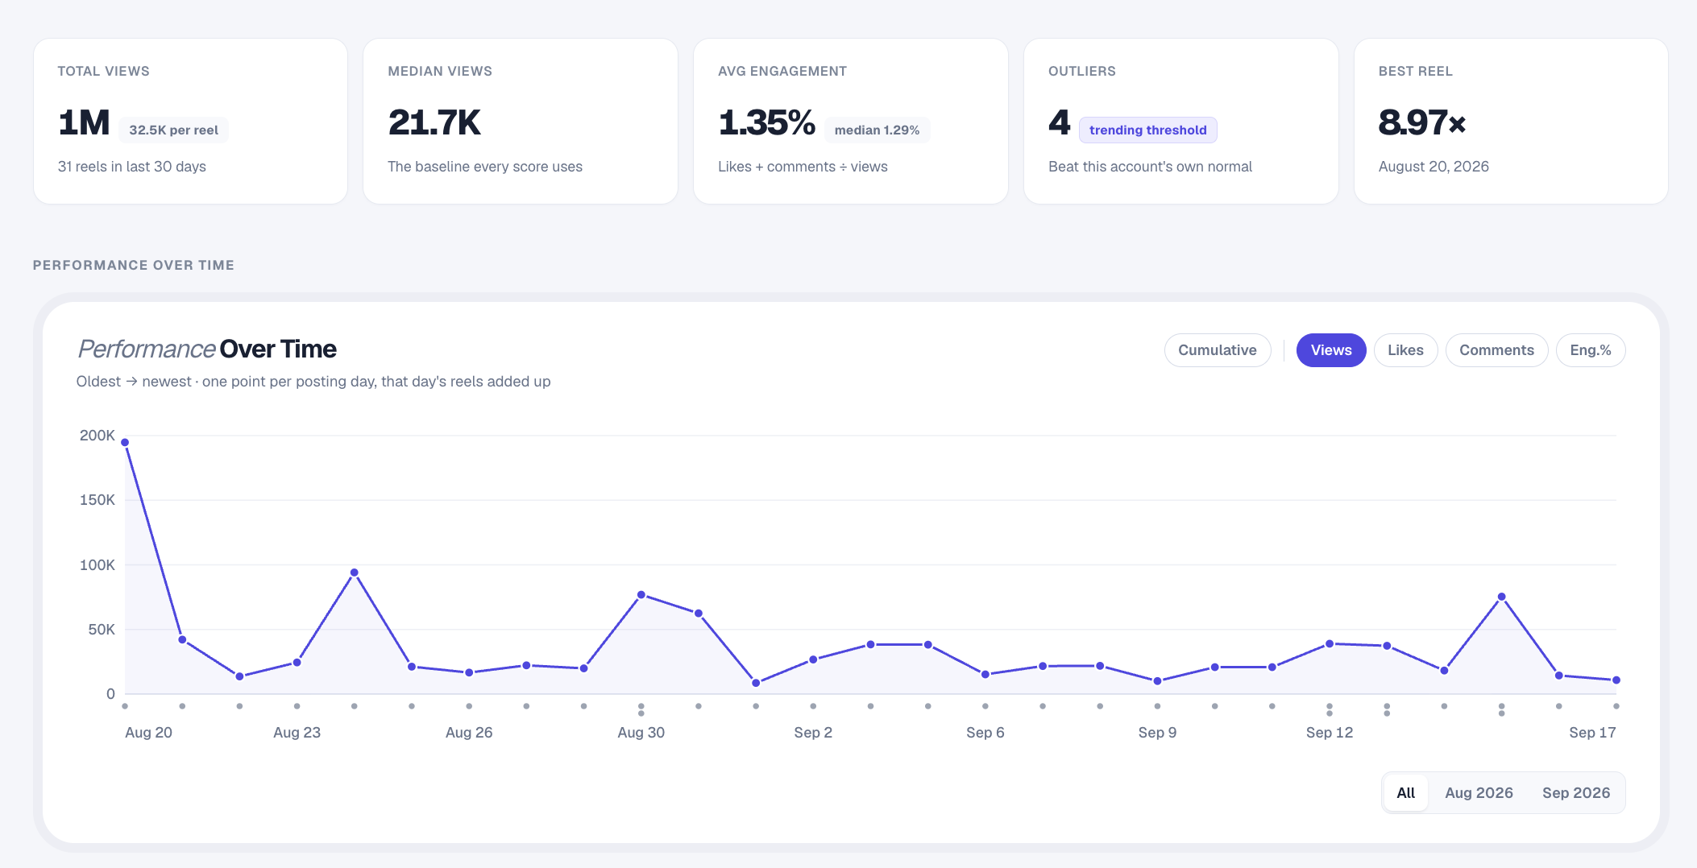1697x868 pixels.
Task: Click the 21.7K median views value
Action: click(x=434, y=122)
